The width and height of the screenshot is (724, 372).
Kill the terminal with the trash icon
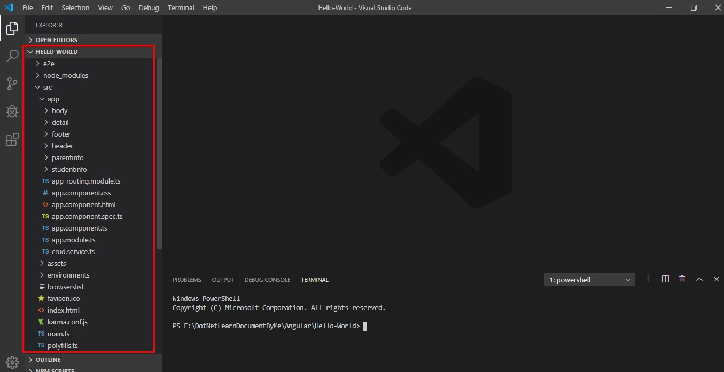tap(682, 279)
